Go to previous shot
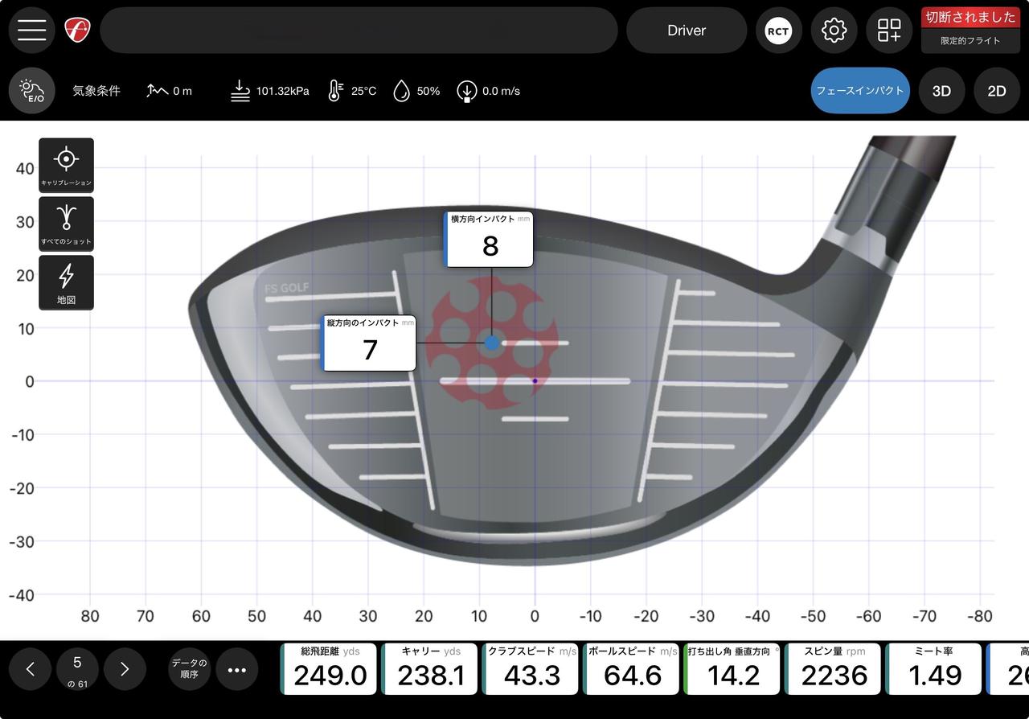The image size is (1029, 719). click(x=31, y=669)
